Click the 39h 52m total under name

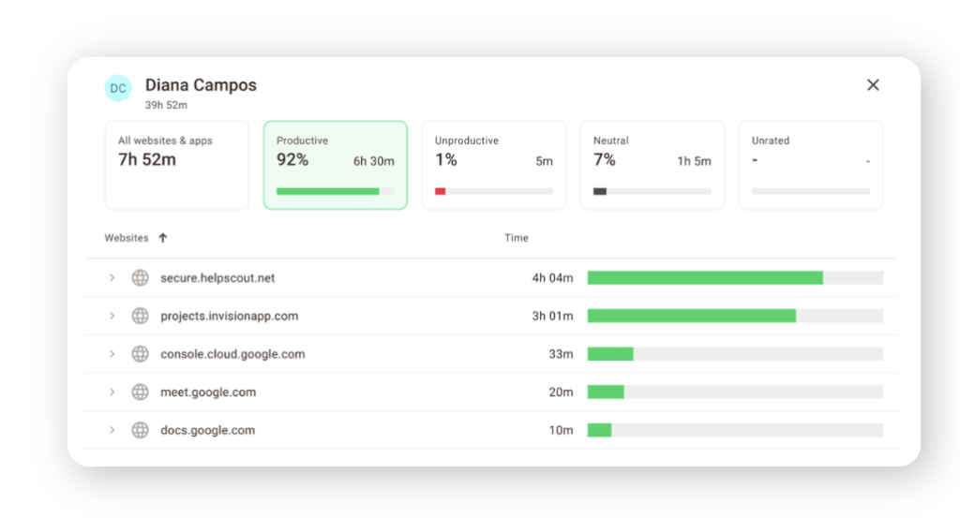tap(166, 105)
